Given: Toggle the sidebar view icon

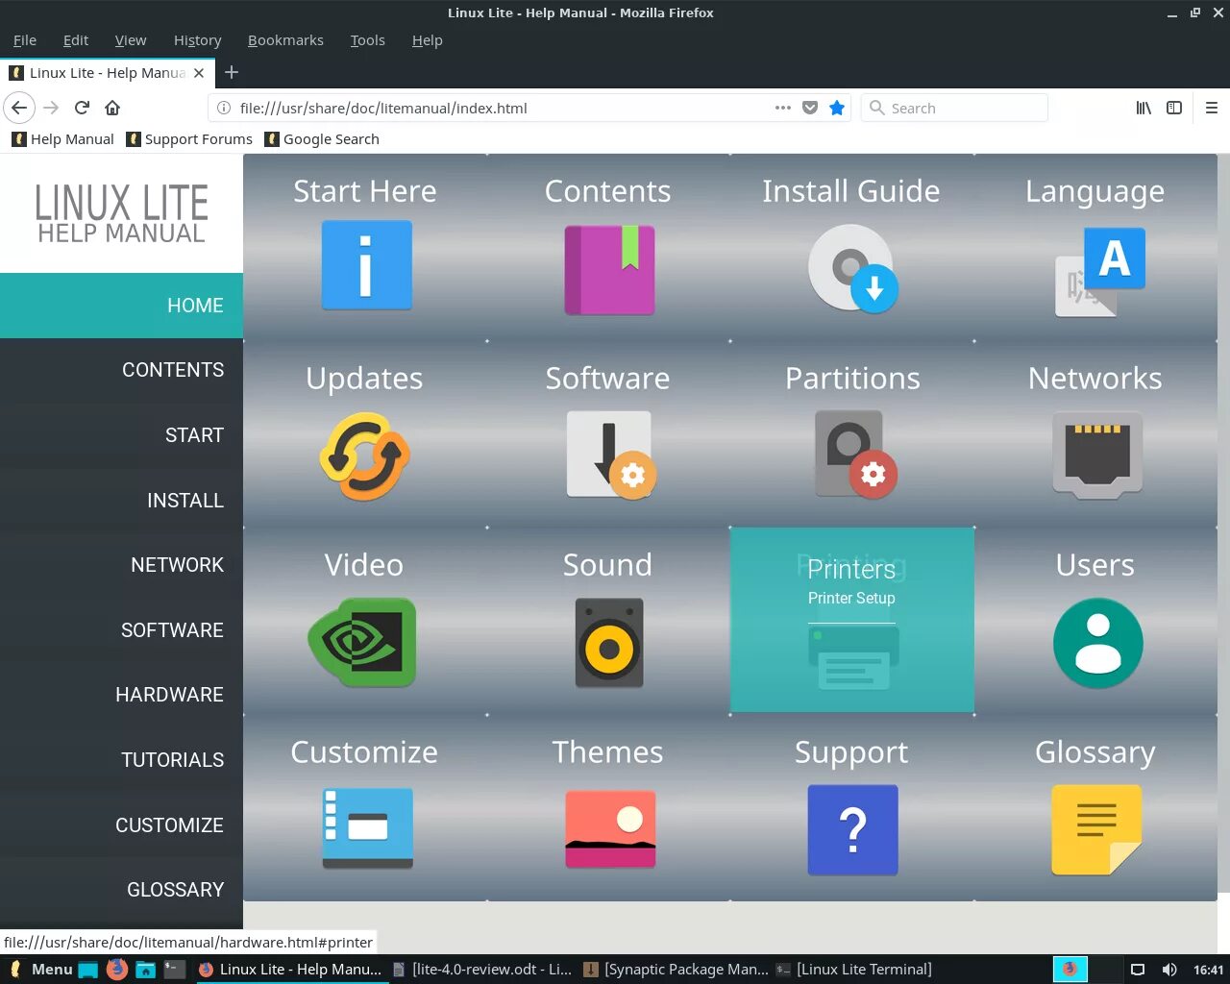Looking at the screenshot, I should [x=1174, y=108].
